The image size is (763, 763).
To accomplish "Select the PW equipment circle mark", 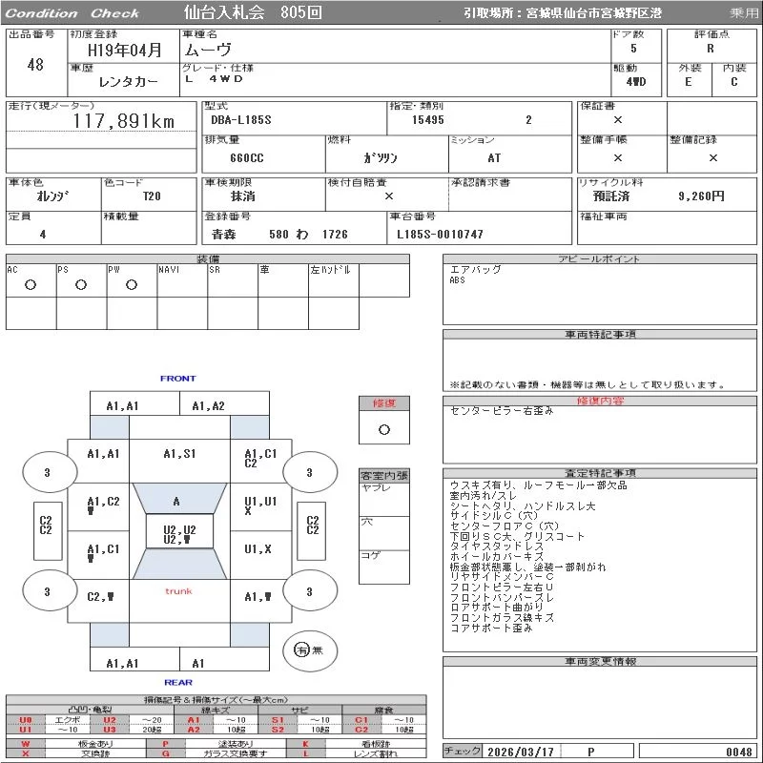I will pos(132,285).
